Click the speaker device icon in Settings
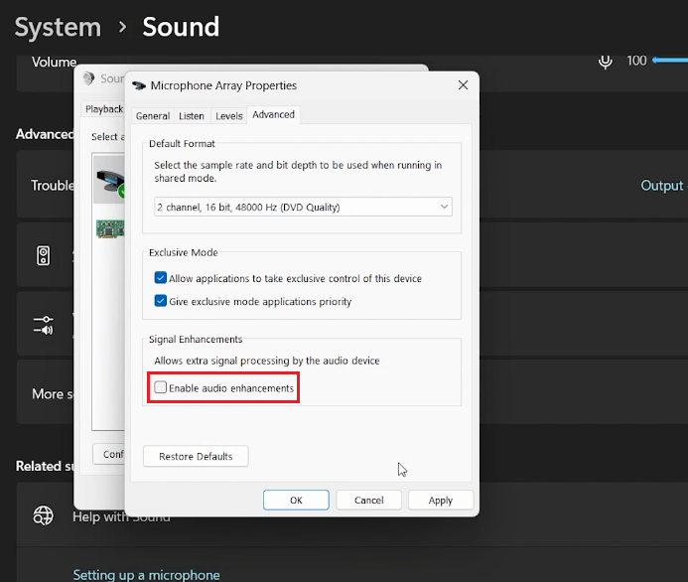Screen dimensions: 688x582 (43, 256)
